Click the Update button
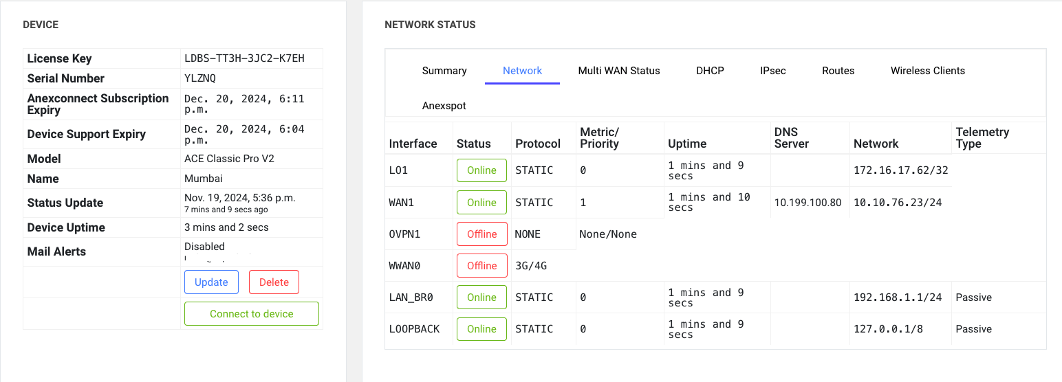Image resolution: width=1062 pixels, height=382 pixels. 211,282
